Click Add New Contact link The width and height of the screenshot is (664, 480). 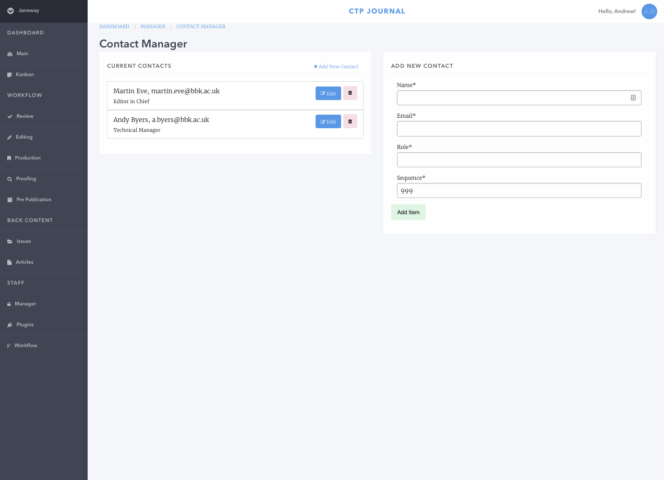336,66
